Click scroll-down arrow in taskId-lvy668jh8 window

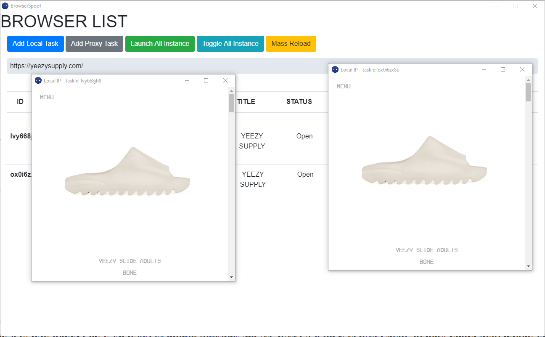tap(231, 277)
